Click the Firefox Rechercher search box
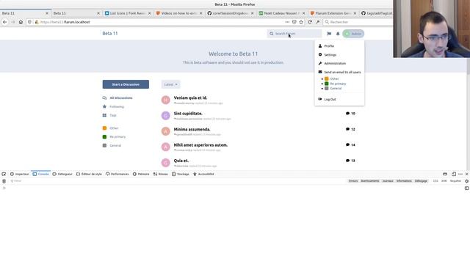Screen dimensions: 470x264 [358, 22]
